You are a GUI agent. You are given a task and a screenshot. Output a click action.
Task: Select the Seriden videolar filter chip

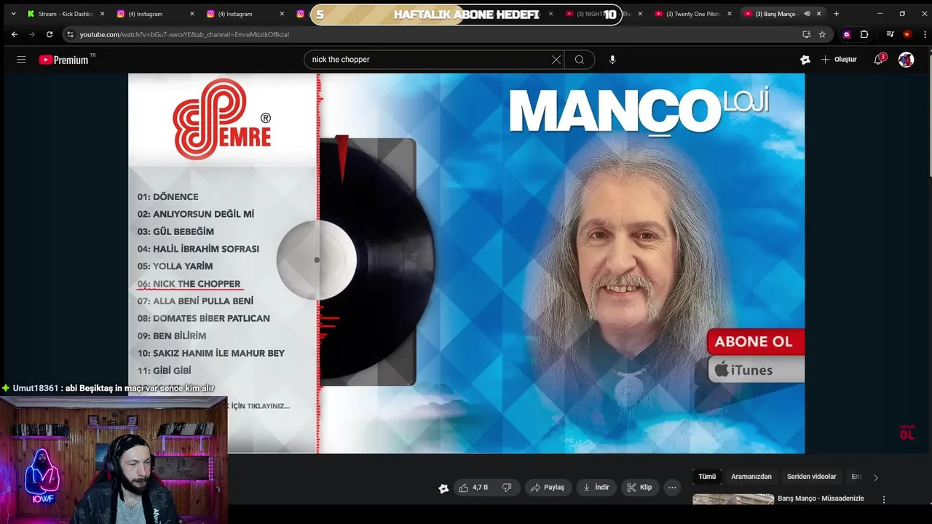812,477
